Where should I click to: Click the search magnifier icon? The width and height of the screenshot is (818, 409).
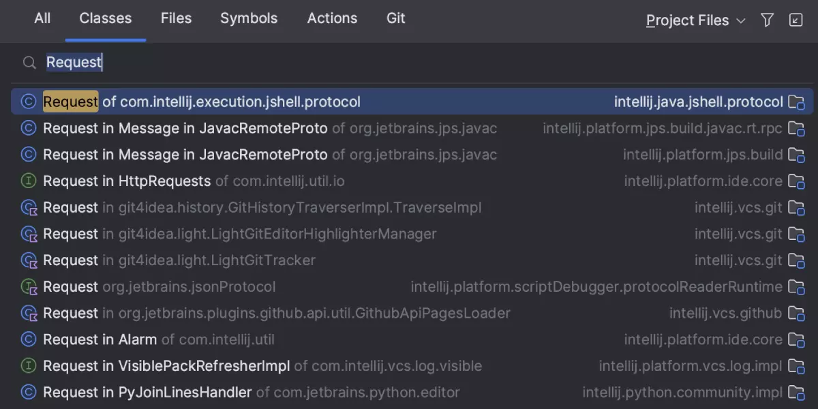(29, 63)
